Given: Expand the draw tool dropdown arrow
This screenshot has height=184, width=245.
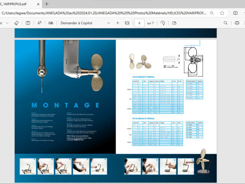Looking at the screenshot, I should (7, 23).
